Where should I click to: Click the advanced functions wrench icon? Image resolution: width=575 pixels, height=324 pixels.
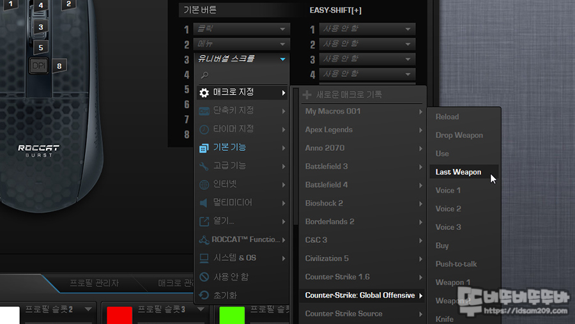pyautogui.click(x=204, y=166)
